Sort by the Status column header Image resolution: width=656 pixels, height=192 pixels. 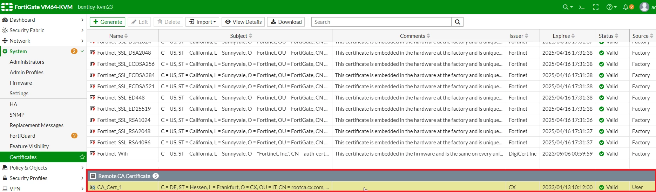[x=609, y=36]
